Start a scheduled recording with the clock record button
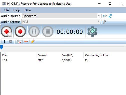Viewport: 126px width, 95px height. coord(7,32)
